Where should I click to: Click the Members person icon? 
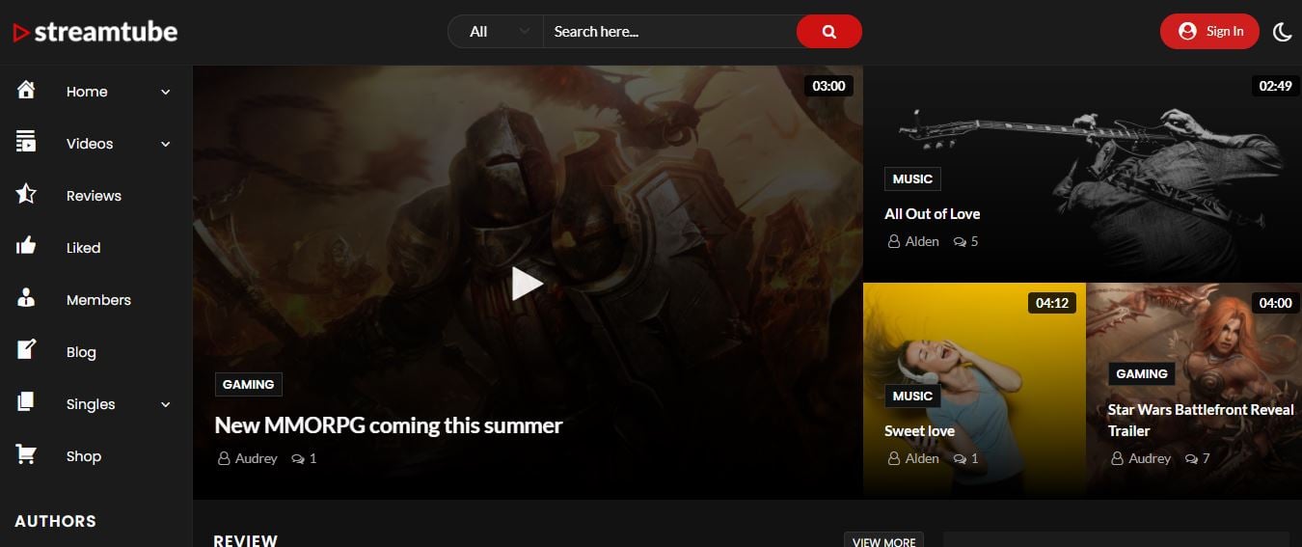coord(26,299)
